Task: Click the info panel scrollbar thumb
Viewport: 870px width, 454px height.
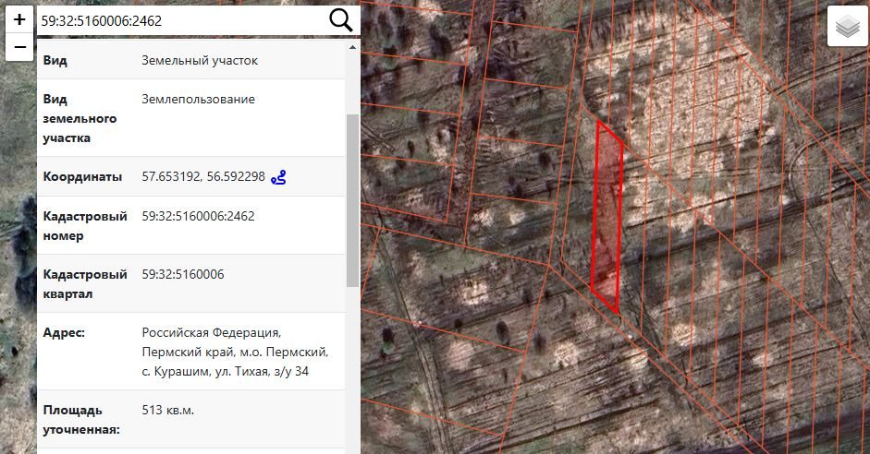Action: point(352,200)
